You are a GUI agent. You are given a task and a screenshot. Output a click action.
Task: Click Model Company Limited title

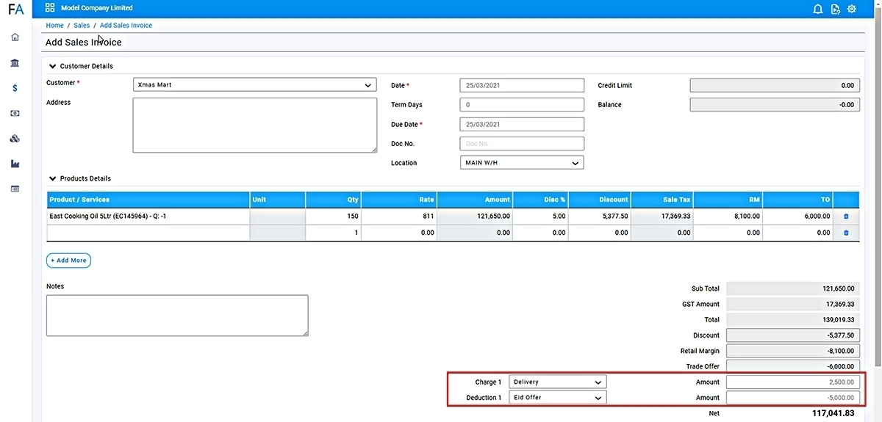(97, 8)
